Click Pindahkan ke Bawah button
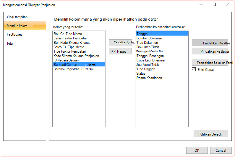The width and height of the screenshot is (235, 157). (210, 51)
